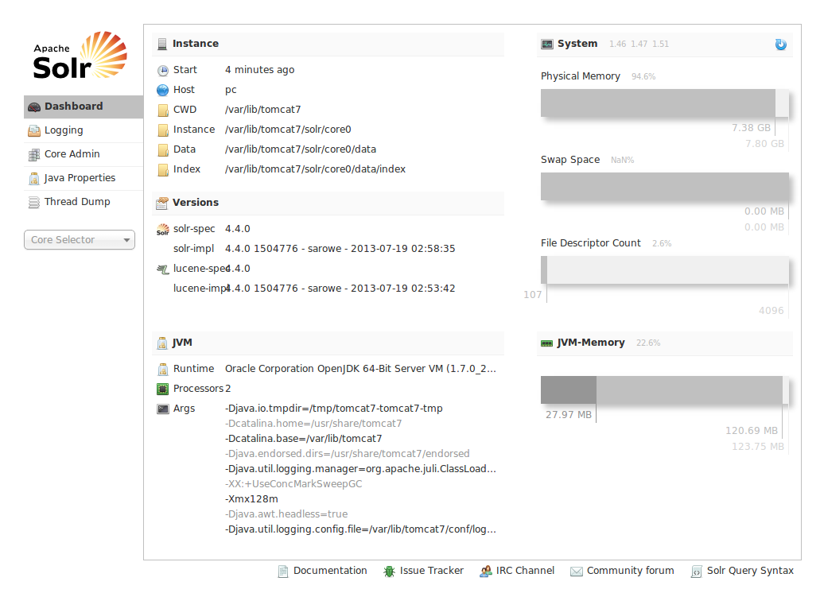Image resolution: width=824 pixels, height=593 pixels.
Task: Click the folder icon beside CWD
Action: [163, 110]
